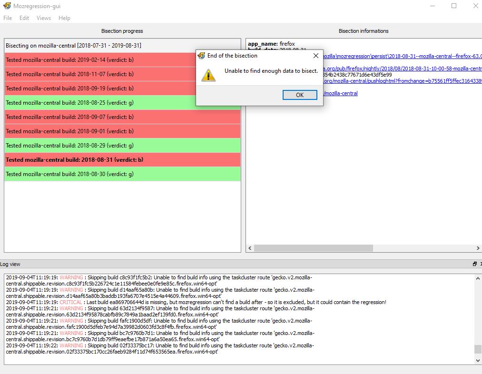
Task: Click log line skipping build c8c93f1fc5b2
Action: (x=160, y=281)
